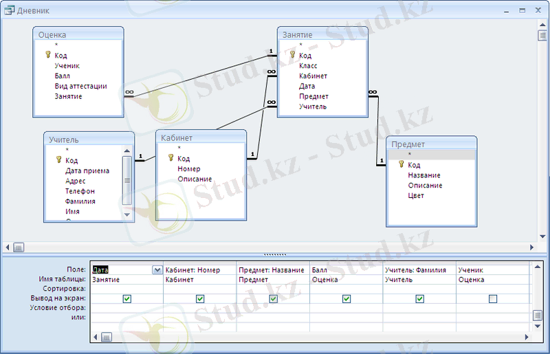
Task: Select the Описание field in Предмет table
Action: coord(425,185)
